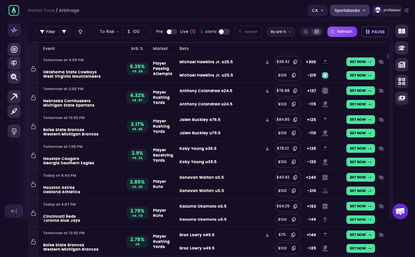415x257 pixels.
Task: Switch to card grid view
Action: pos(306,32)
